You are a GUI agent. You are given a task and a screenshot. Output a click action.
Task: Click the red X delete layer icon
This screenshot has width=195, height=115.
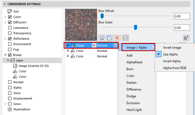coord(117,38)
